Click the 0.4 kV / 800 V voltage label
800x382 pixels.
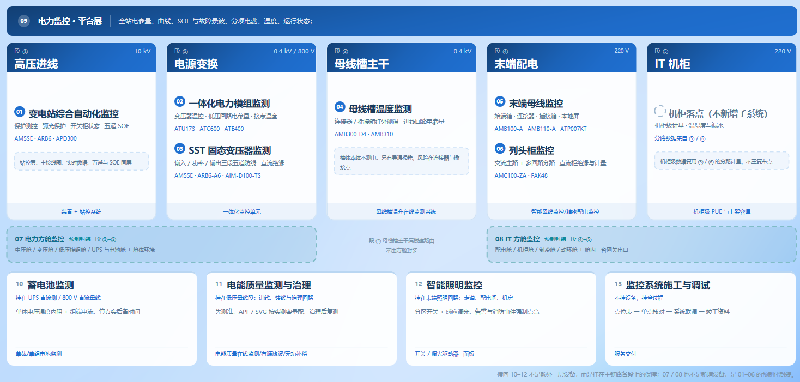point(294,51)
